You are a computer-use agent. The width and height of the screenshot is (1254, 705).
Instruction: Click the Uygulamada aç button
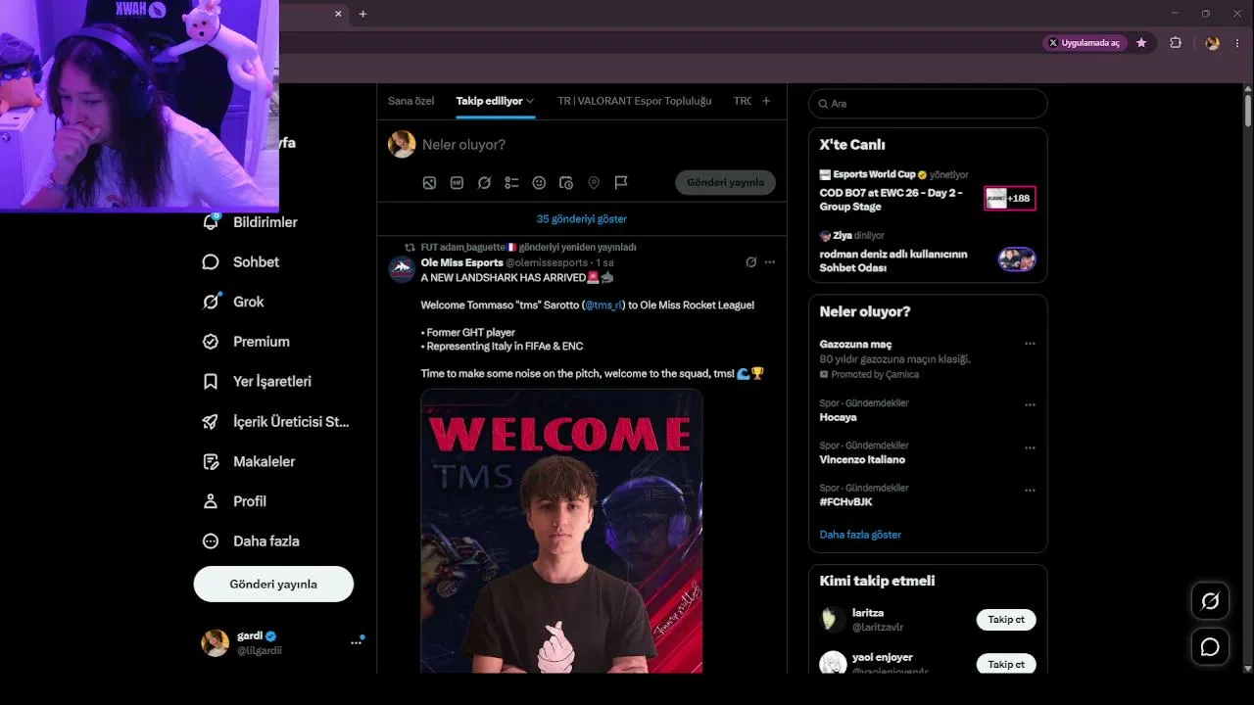click(x=1085, y=43)
